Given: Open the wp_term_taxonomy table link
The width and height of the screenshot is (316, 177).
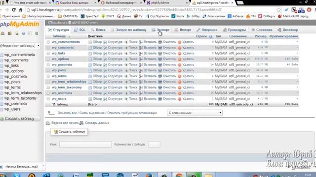Looking at the screenshot, I should coord(67,88).
